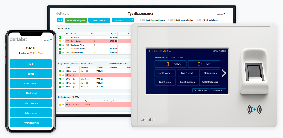Screen dimensions: 283x138
Task: Toggle approval checkbox for day 02.10. ke
Action: [x=60, y=79]
